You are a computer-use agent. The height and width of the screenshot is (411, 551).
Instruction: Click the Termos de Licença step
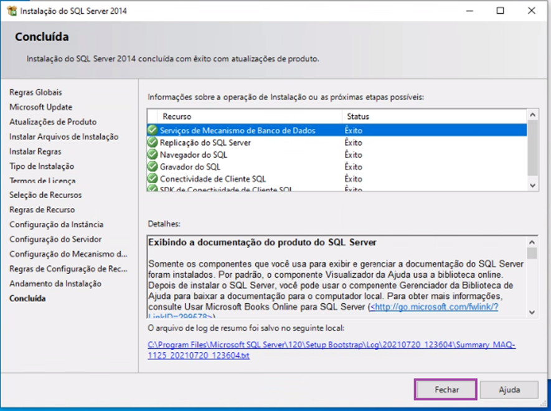[x=42, y=181]
